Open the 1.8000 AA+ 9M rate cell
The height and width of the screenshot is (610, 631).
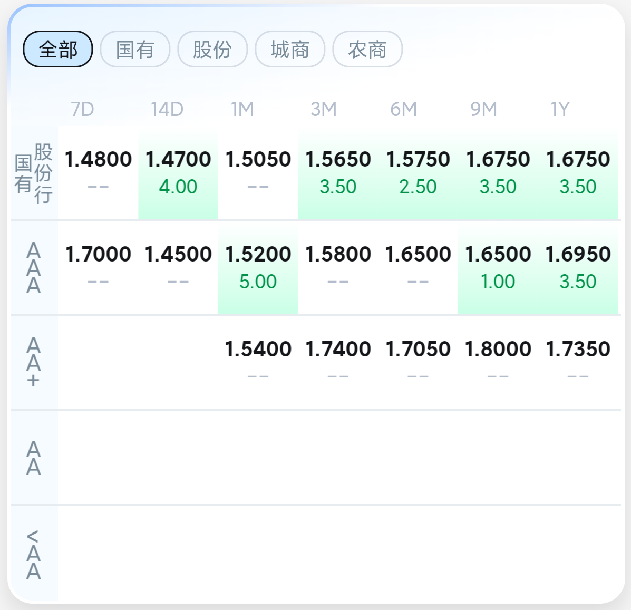(x=498, y=363)
